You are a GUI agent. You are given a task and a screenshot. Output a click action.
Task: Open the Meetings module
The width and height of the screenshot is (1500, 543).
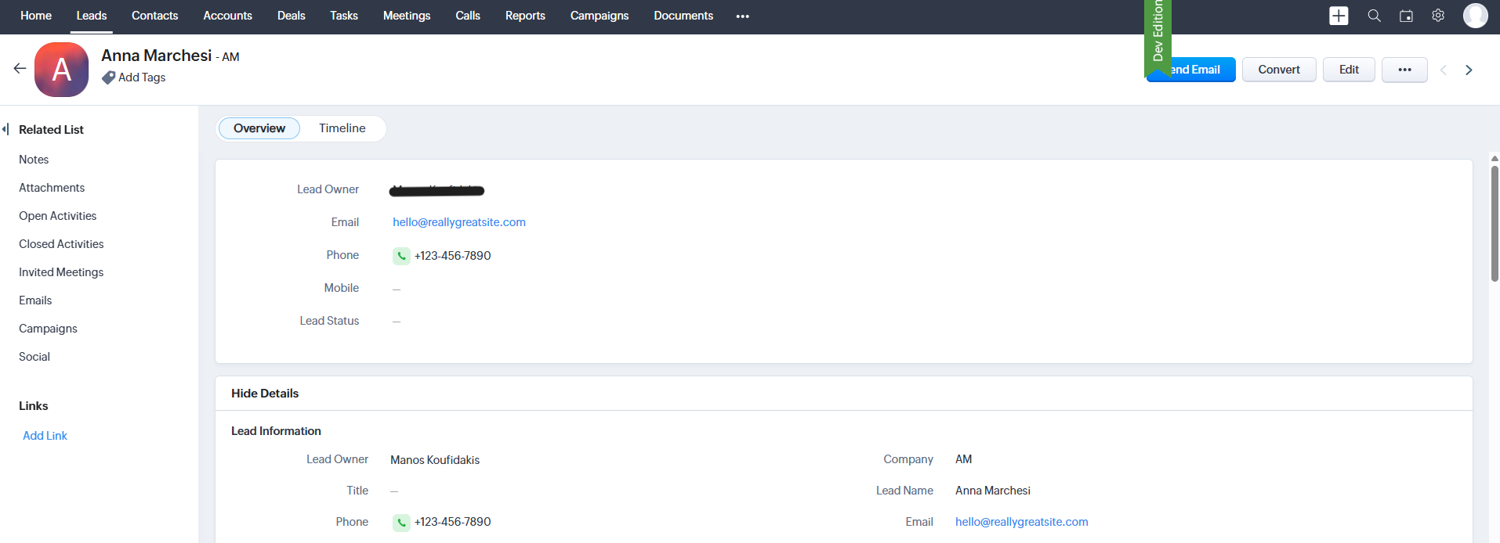point(407,16)
